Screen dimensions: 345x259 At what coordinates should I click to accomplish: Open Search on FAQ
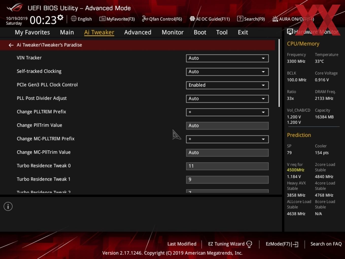[326, 244]
